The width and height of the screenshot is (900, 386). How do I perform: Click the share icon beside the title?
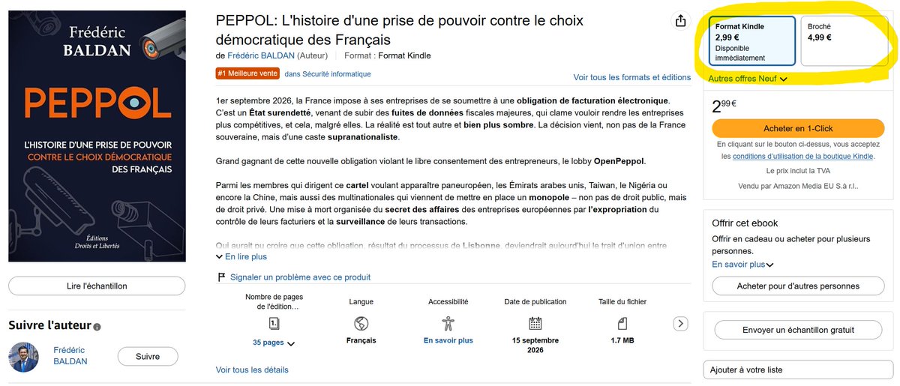(680, 21)
